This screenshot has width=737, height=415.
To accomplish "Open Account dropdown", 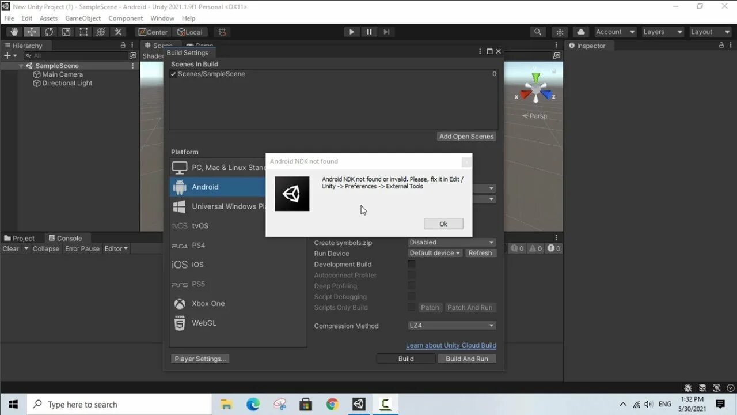I will click(x=615, y=32).
